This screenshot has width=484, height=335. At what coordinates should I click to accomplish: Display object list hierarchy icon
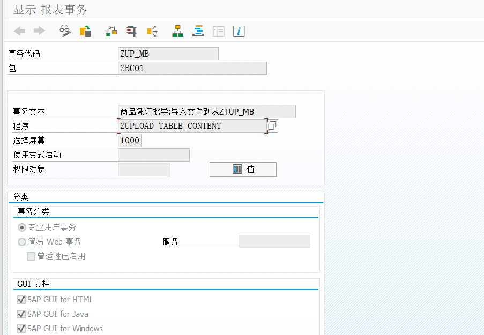177,31
